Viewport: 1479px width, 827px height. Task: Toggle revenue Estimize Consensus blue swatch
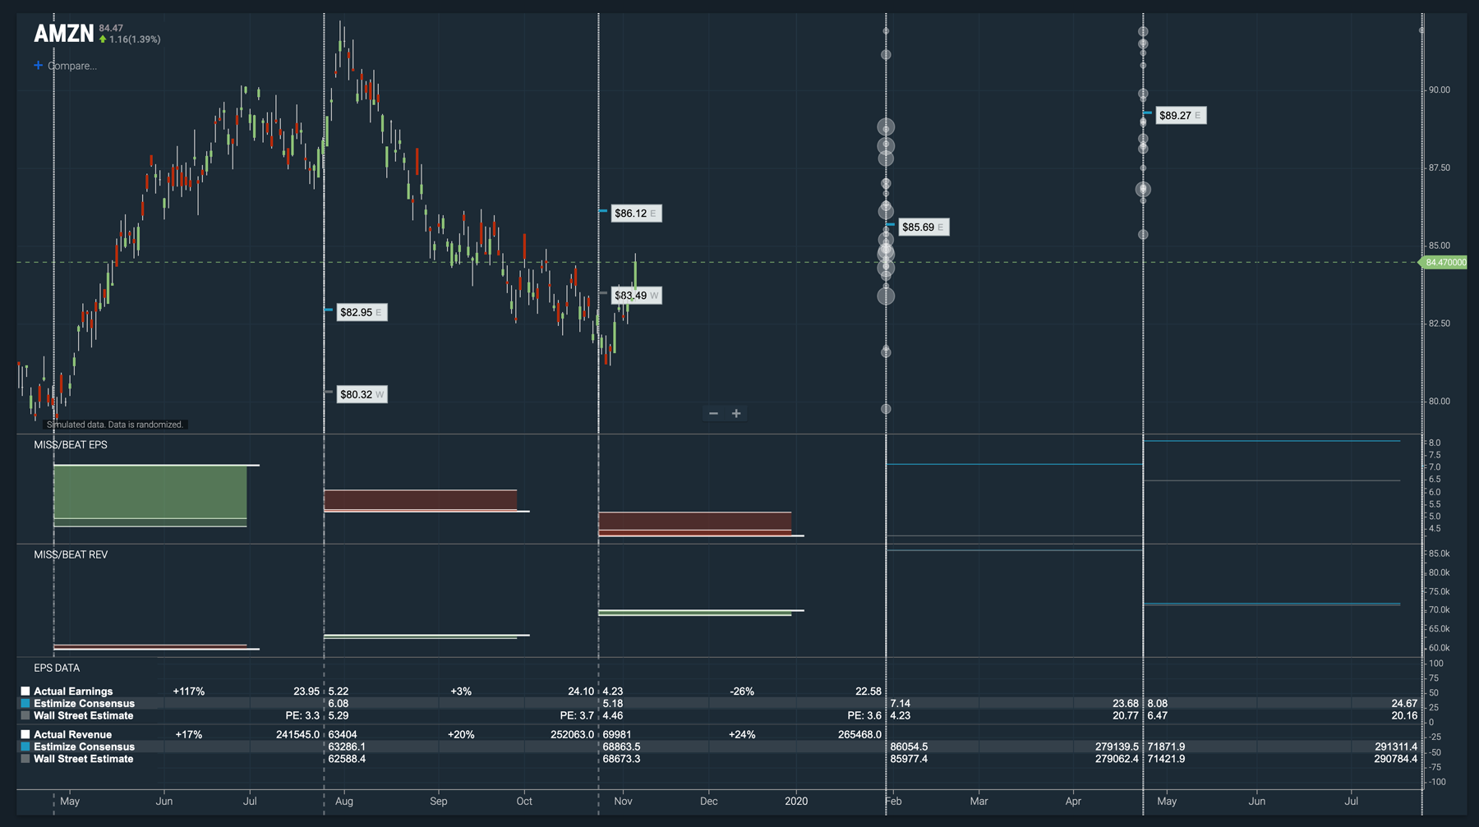25,747
